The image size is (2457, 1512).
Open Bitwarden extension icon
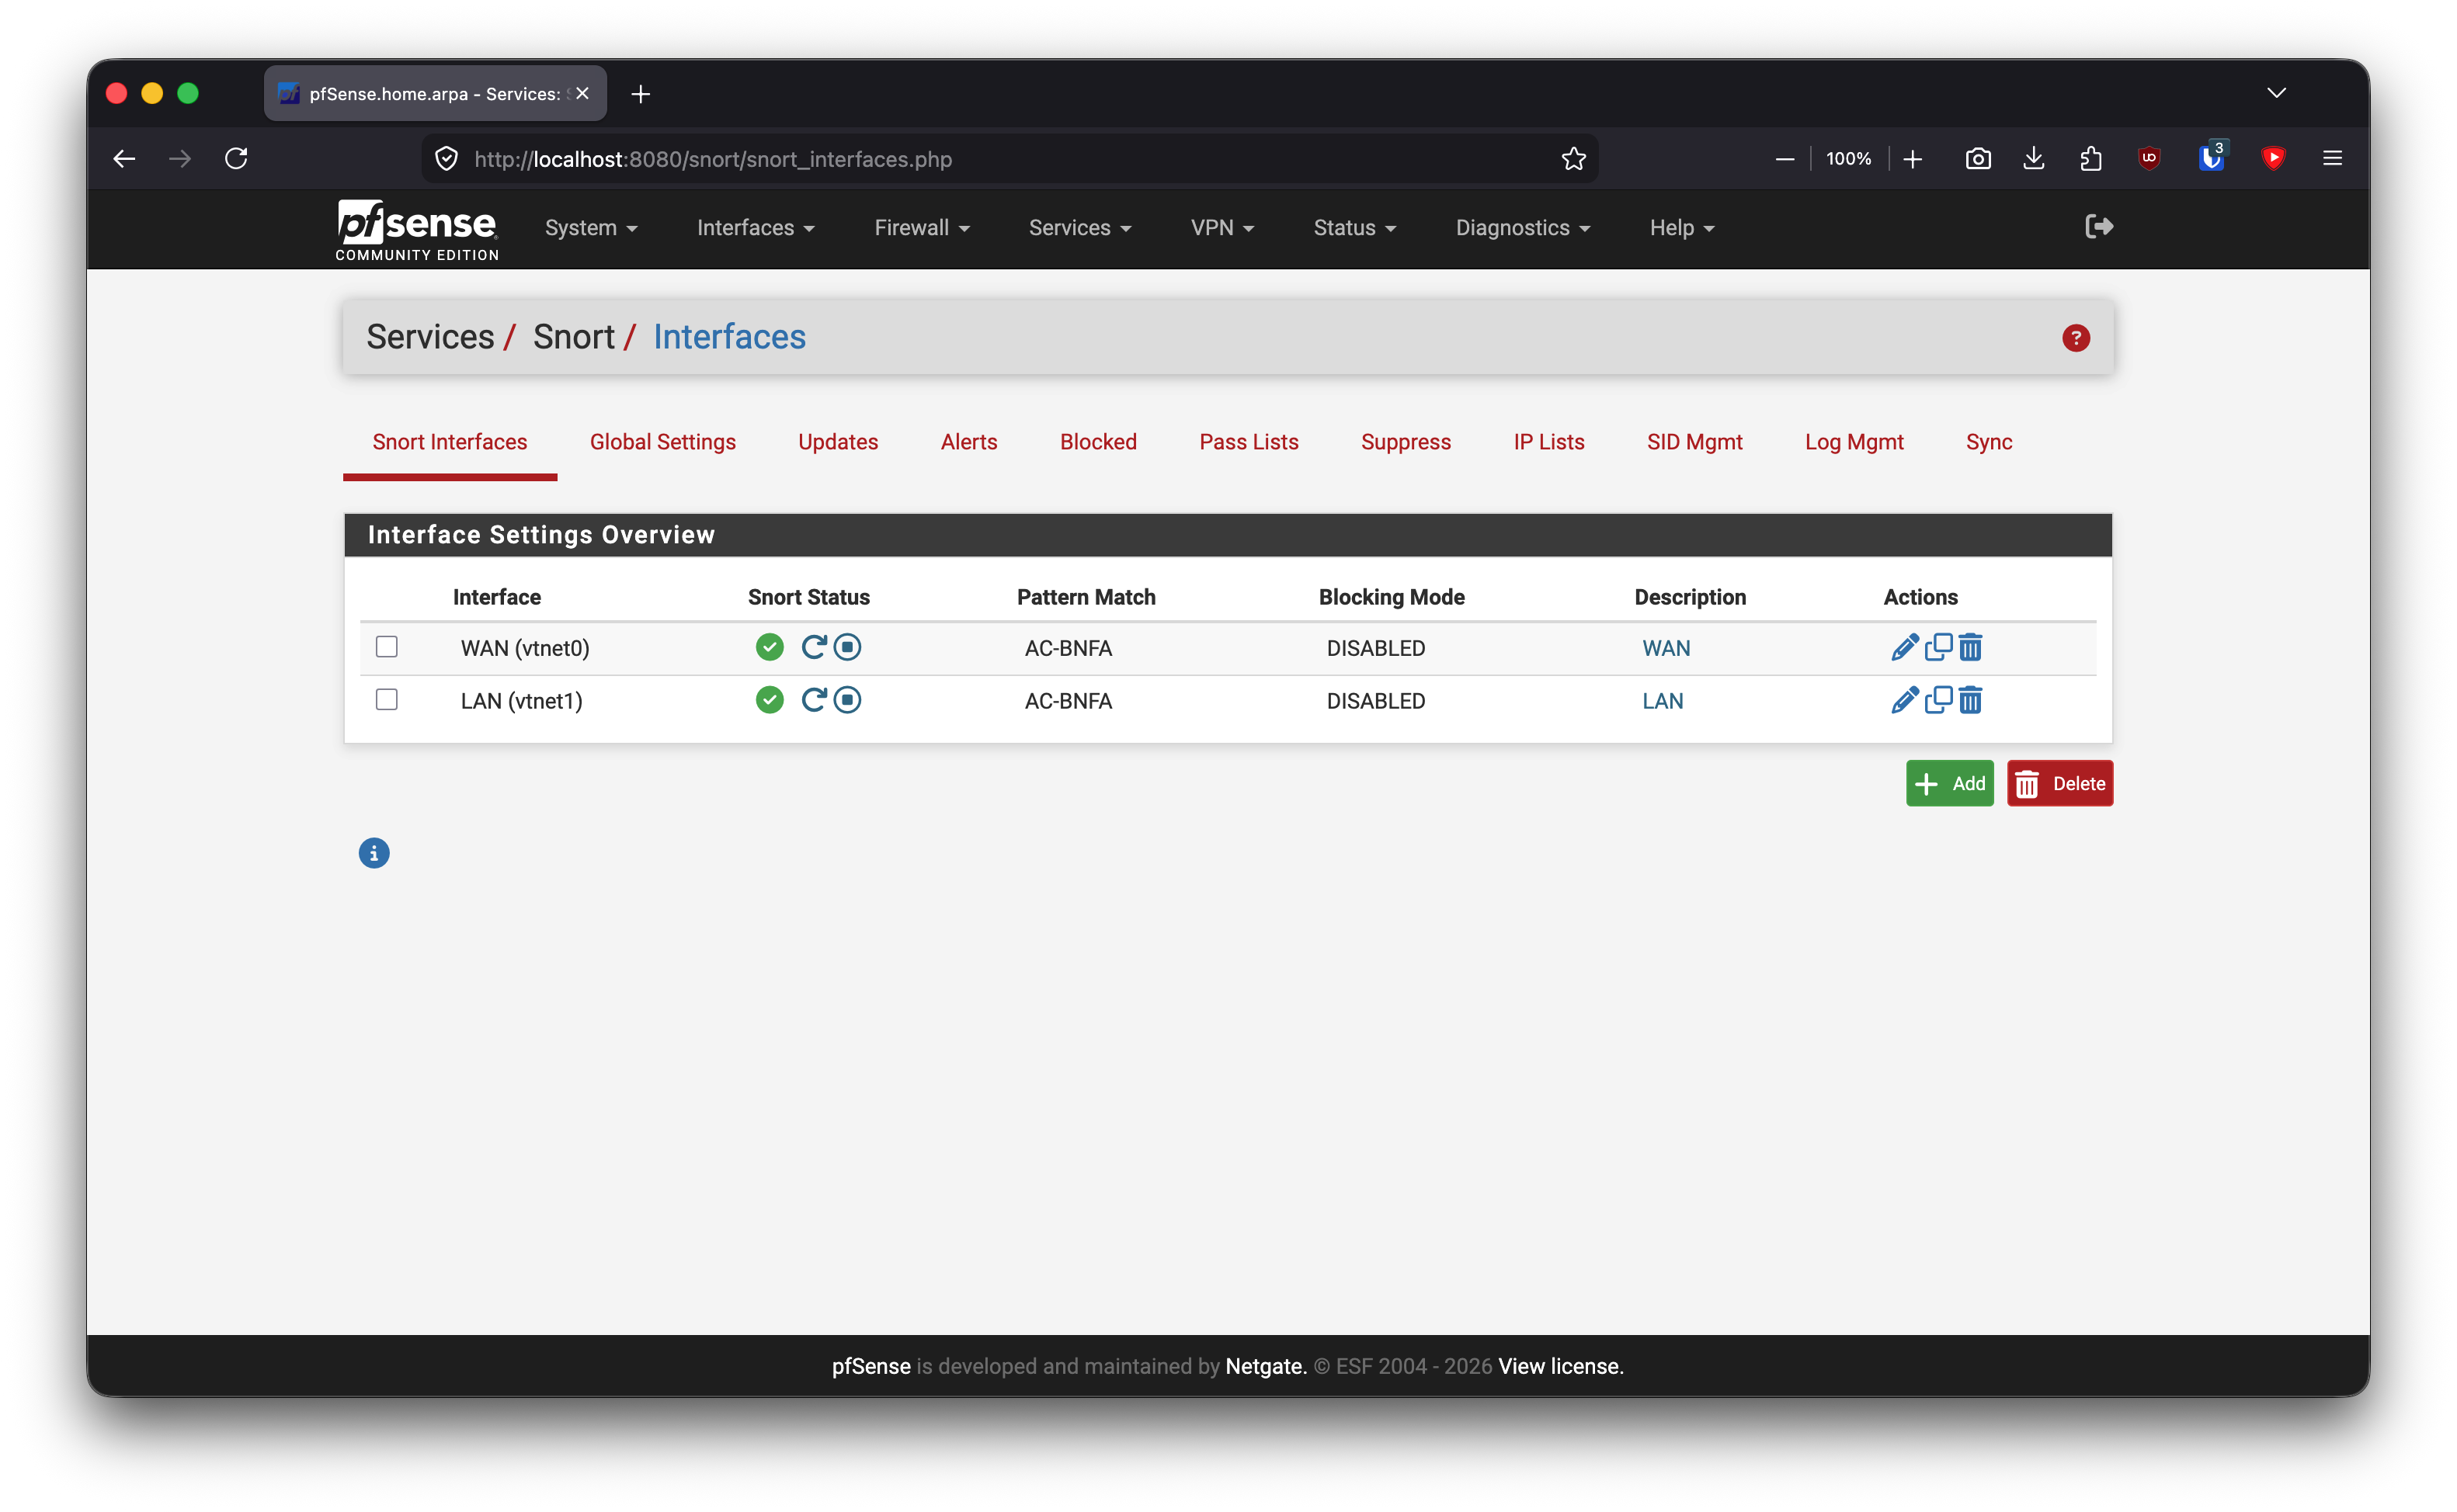point(2210,157)
